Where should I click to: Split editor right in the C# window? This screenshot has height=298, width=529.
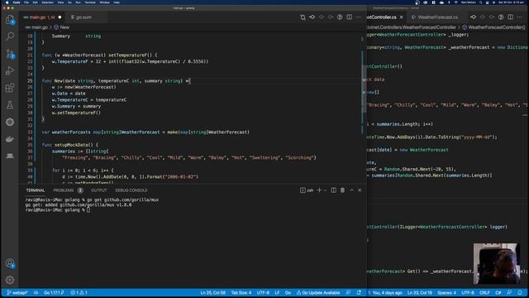coord(511,17)
